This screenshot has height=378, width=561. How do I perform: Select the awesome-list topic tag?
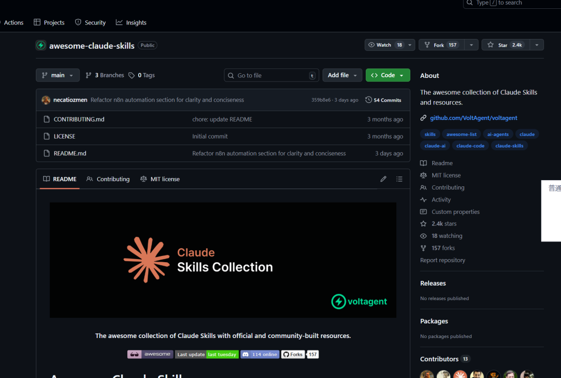pos(461,134)
